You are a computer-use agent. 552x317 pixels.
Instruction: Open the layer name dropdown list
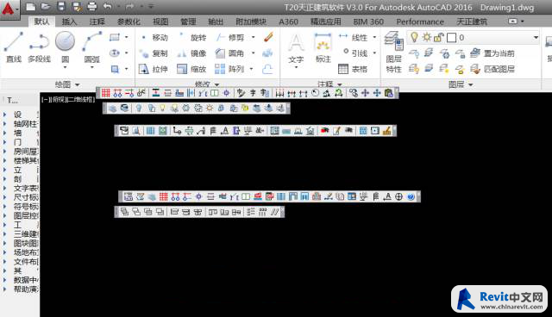(x=536, y=37)
